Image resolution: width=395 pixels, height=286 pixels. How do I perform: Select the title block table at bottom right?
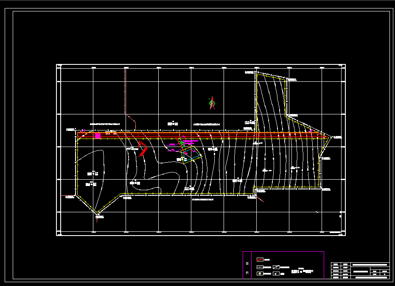[x=360, y=271]
